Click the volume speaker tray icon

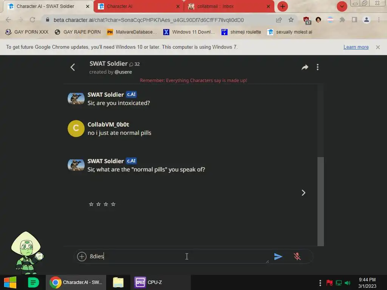(x=348, y=282)
